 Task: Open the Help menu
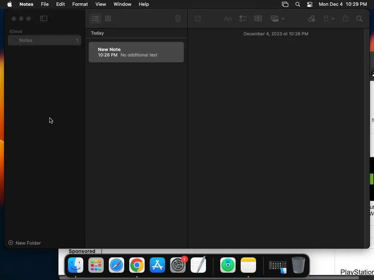144,4
